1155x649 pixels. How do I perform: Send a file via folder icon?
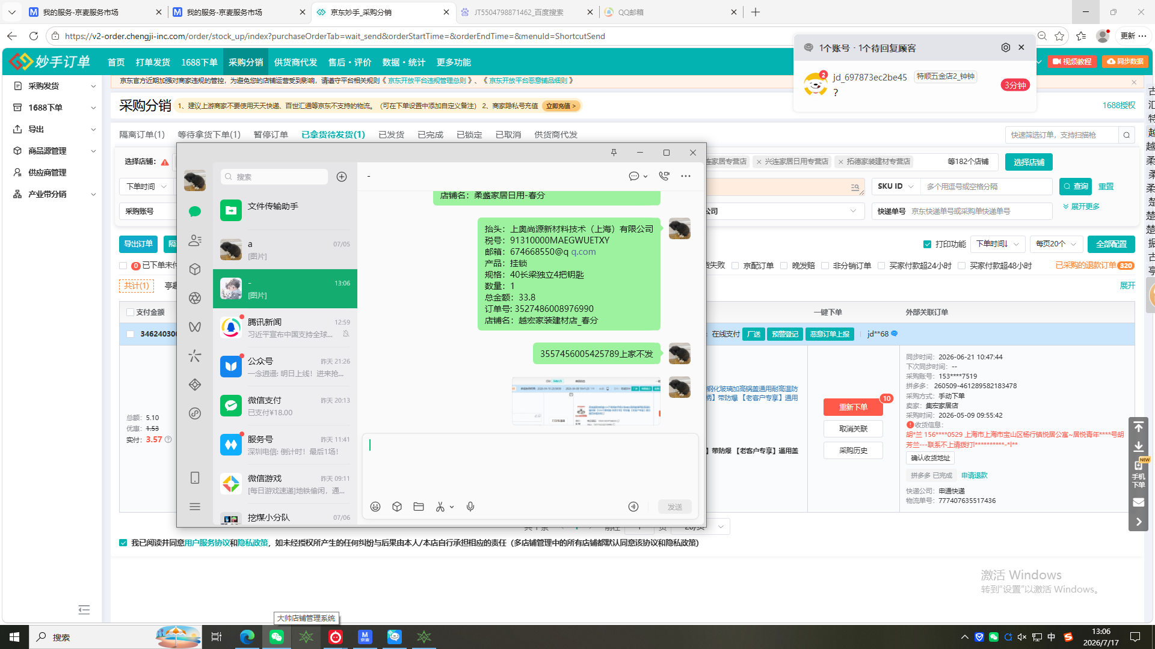click(419, 507)
